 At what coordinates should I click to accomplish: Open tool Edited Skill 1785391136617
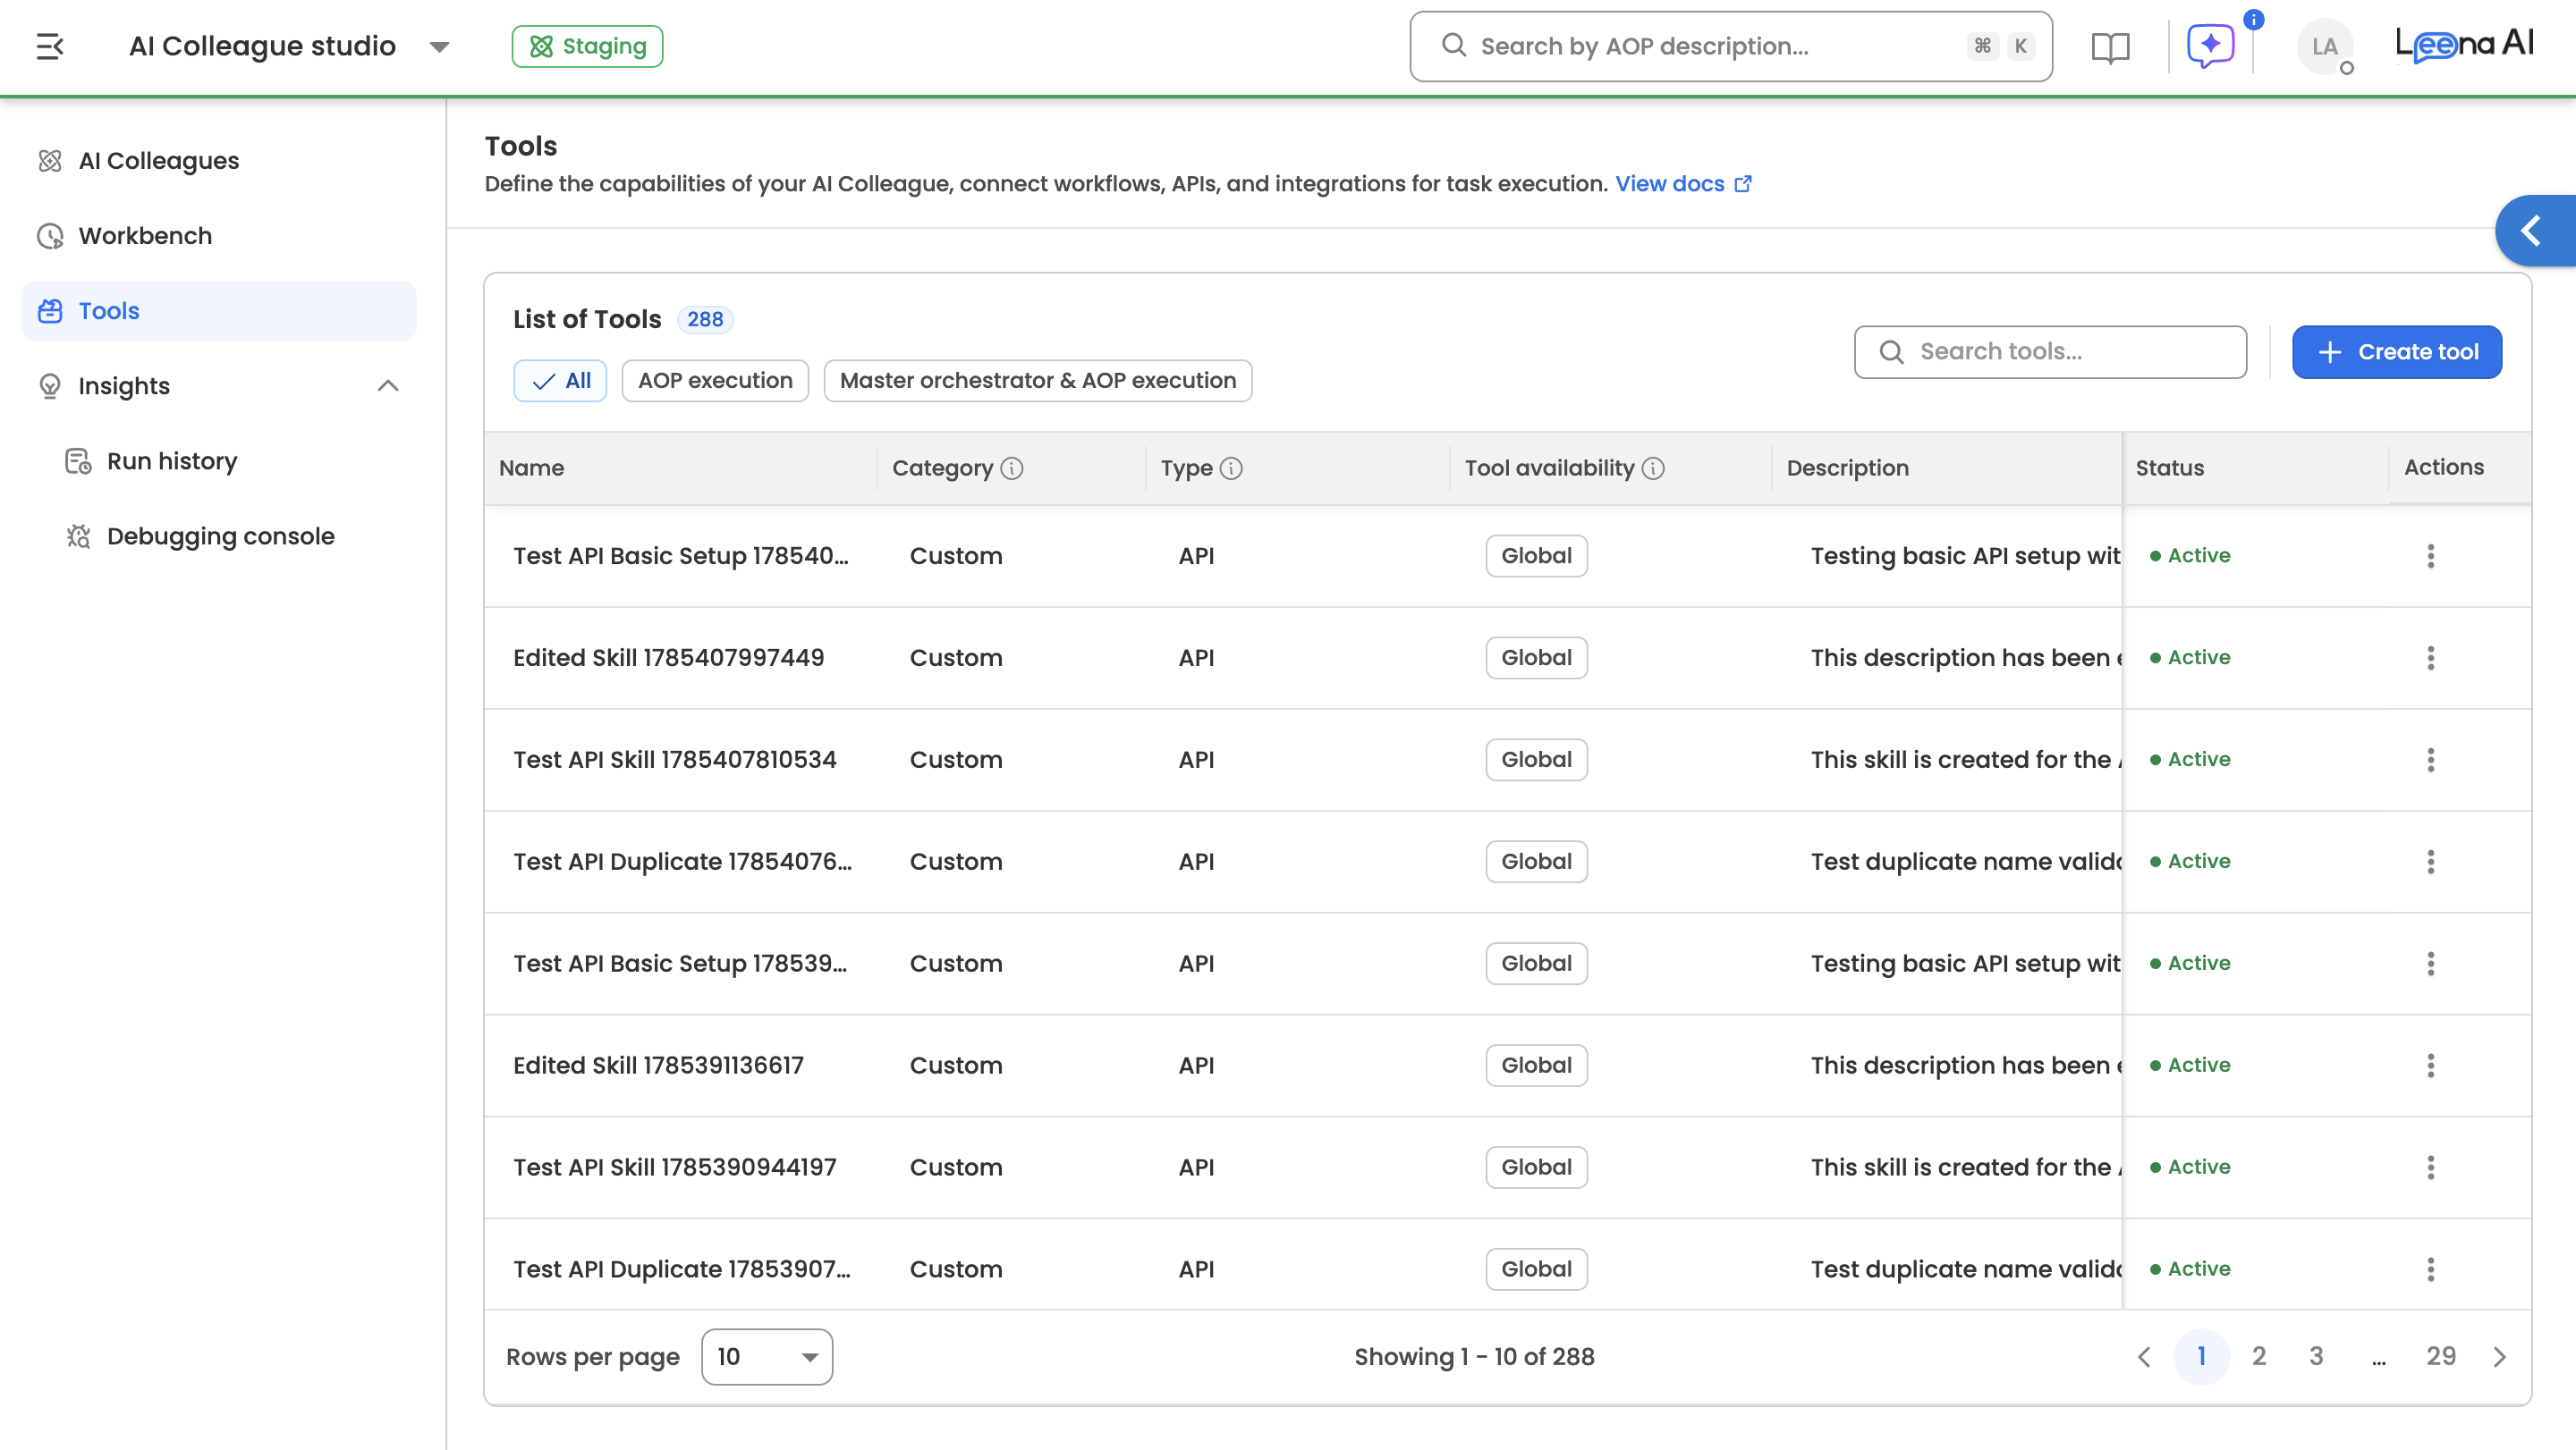coord(658,1066)
